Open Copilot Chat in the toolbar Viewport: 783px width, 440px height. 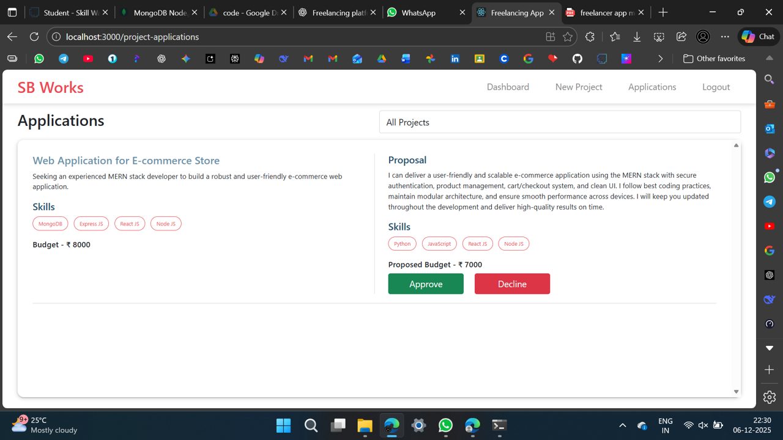tap(759, 37)
